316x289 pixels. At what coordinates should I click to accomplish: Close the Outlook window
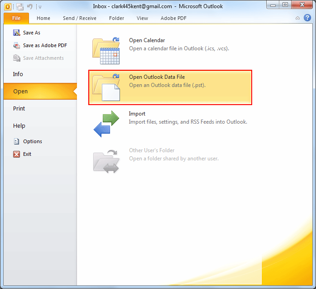point(302,5)
